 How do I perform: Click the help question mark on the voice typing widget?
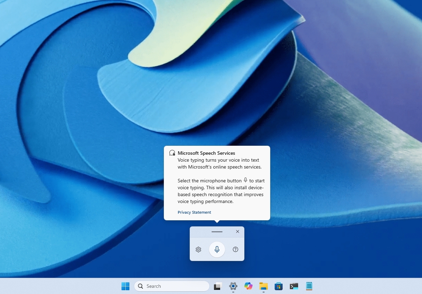coord(235,249)
